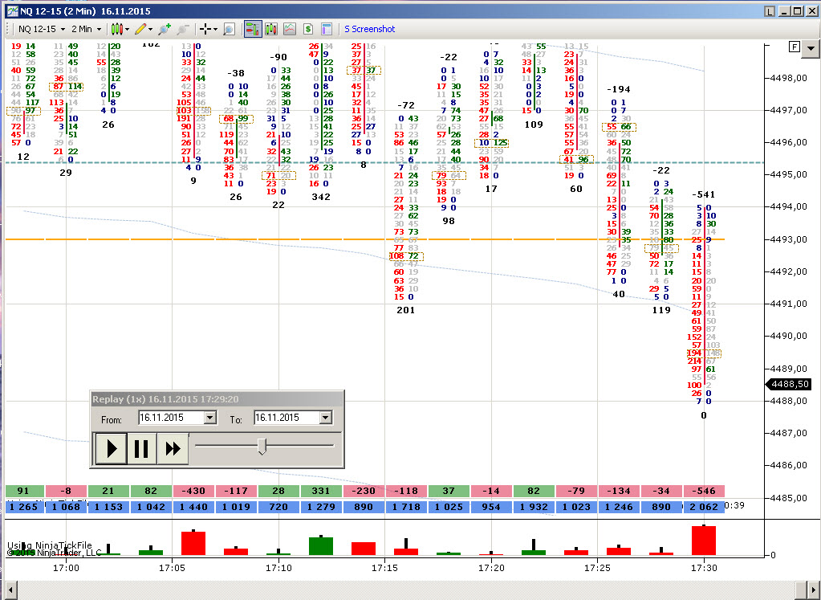Click the S Screenshot link
The height and width of the screenshot is (600, 821).
(370, 30)
